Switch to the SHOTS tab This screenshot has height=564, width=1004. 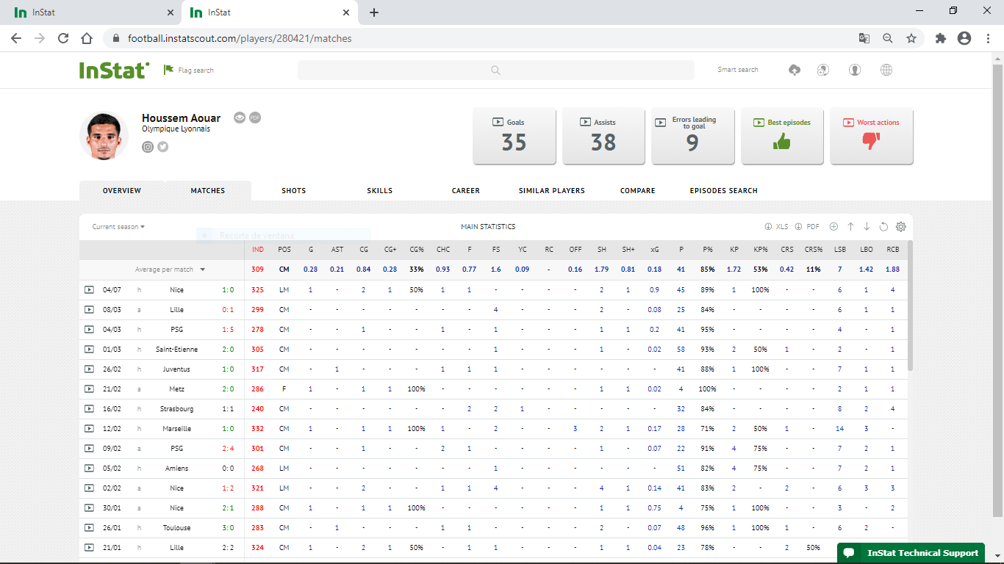click(293, 191)
